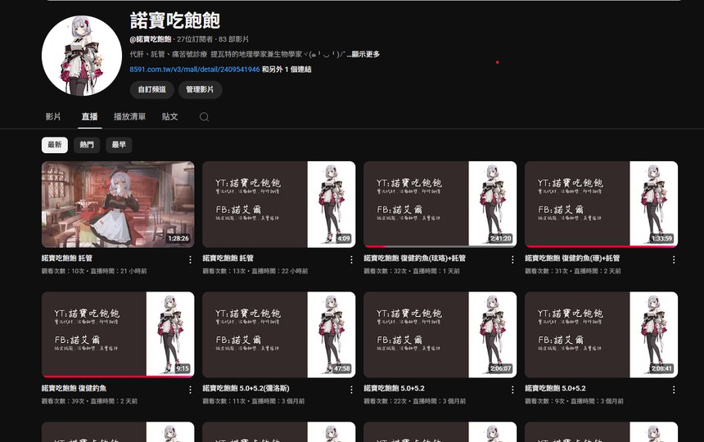Go to the 貼文 tab
Viewport: 704px width, 442px height.
click(169, 117)
